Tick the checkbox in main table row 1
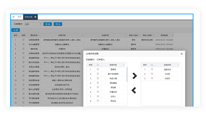This screenshot has width=206, height=132. point(23,40)
